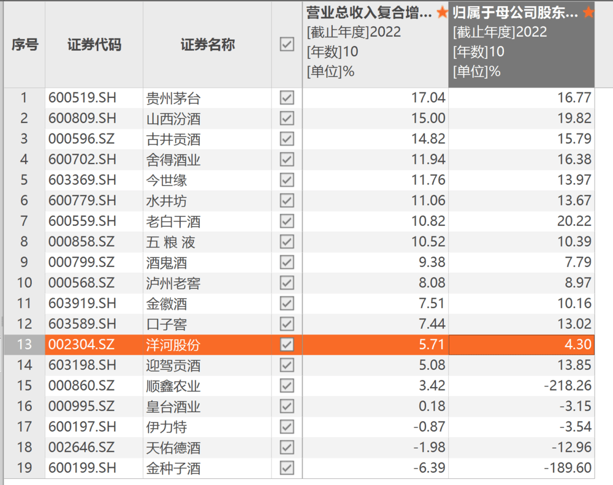Sort by 序号 column header
613x485 pixels.
coord(25,45)
